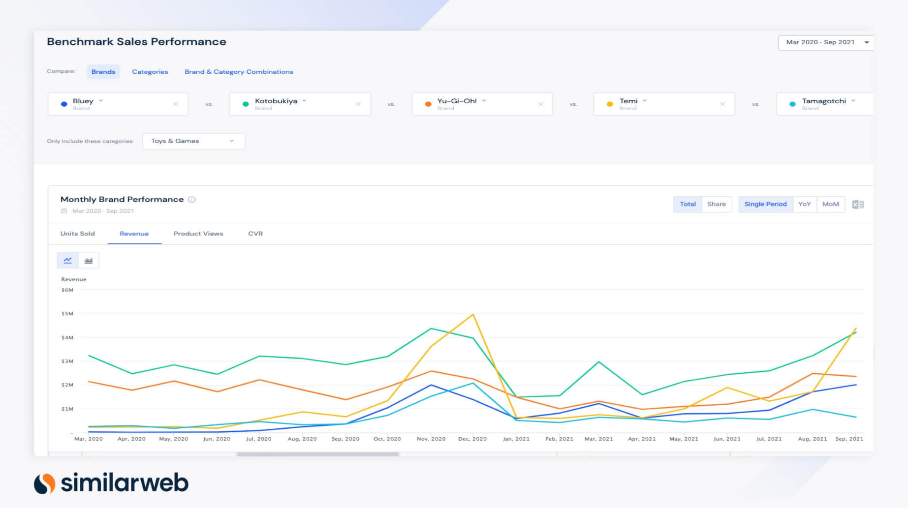Toggle chart to Share view
Image resolution: width=908 pixels, height=508 pixels.
coord(716,204)
